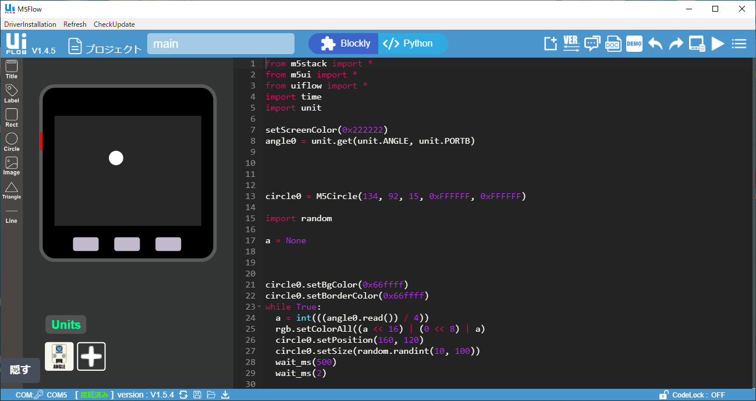Create new file with plus page icon

pos(550,44)
